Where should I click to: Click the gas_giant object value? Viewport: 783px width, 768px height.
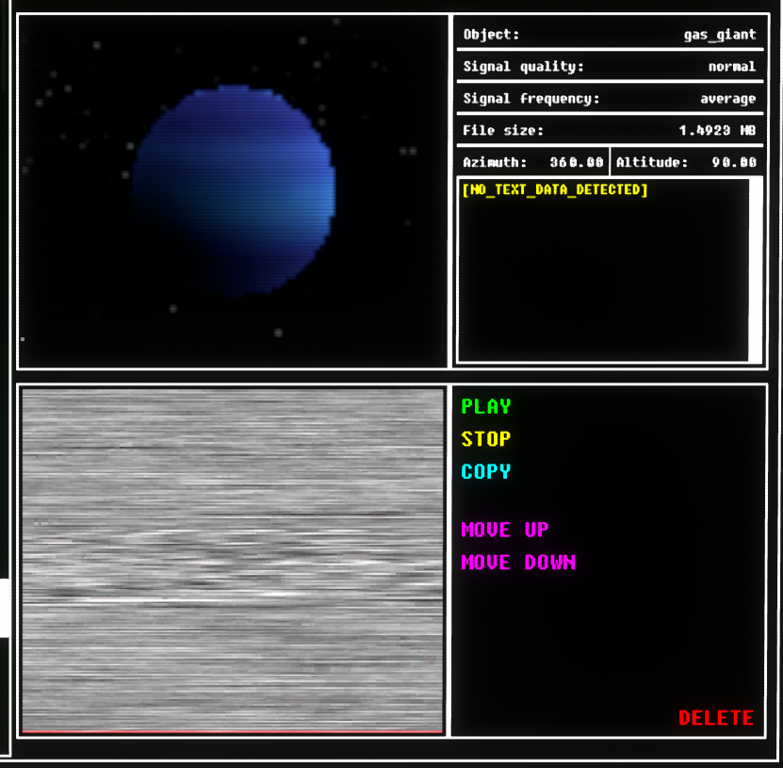coord(719,35)
